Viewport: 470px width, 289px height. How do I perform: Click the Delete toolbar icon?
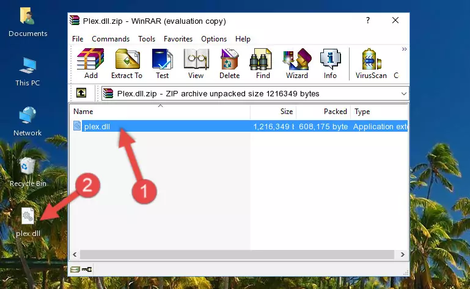[230, 63]
